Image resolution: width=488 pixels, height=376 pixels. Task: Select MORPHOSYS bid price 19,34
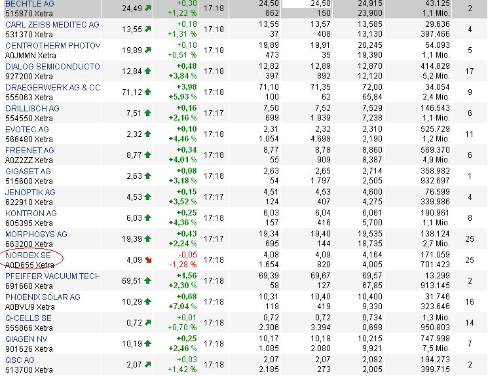click(269, 234)
